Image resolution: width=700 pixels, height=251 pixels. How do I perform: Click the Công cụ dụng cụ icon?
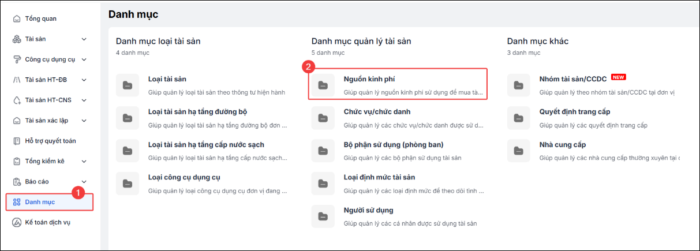pos(17,59)
